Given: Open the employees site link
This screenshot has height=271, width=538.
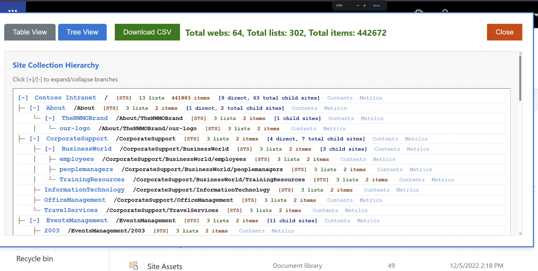Looking at the screenshot, I should click(x=76, y=159).
